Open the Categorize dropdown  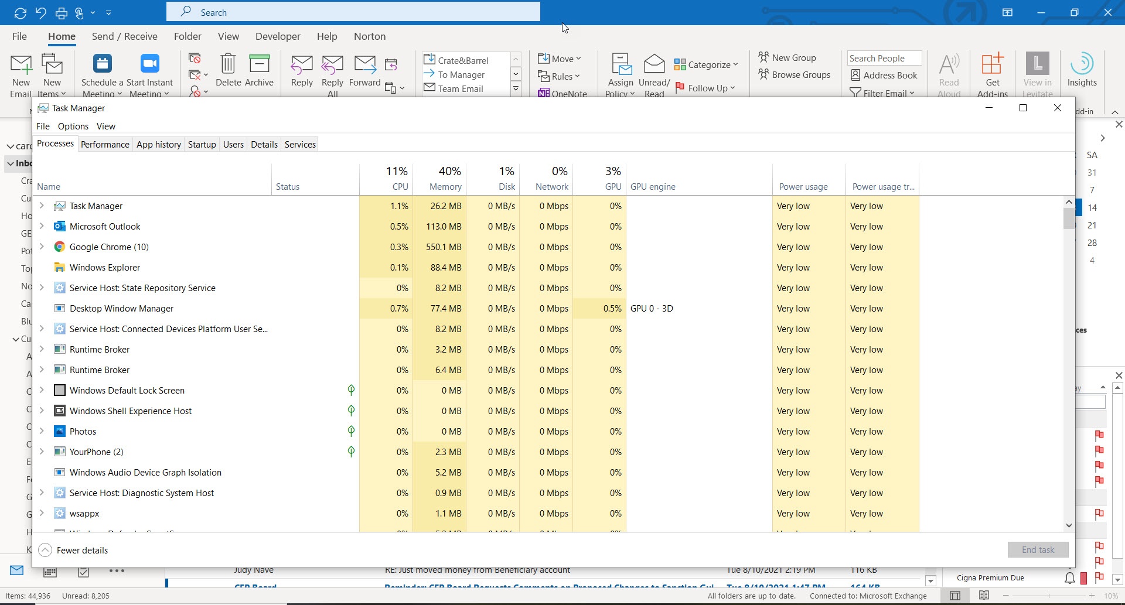pos(706,64)
